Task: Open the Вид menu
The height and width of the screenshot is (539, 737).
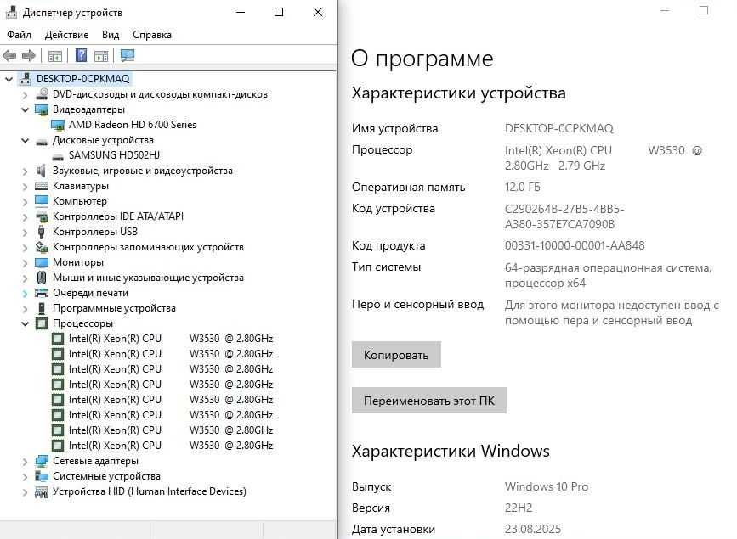Action: 111,35
